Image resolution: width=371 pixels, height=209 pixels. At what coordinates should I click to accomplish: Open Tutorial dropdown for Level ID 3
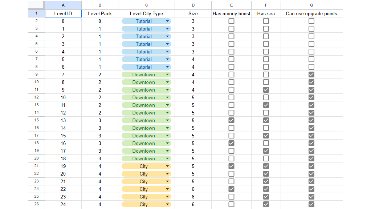point(167,44)
